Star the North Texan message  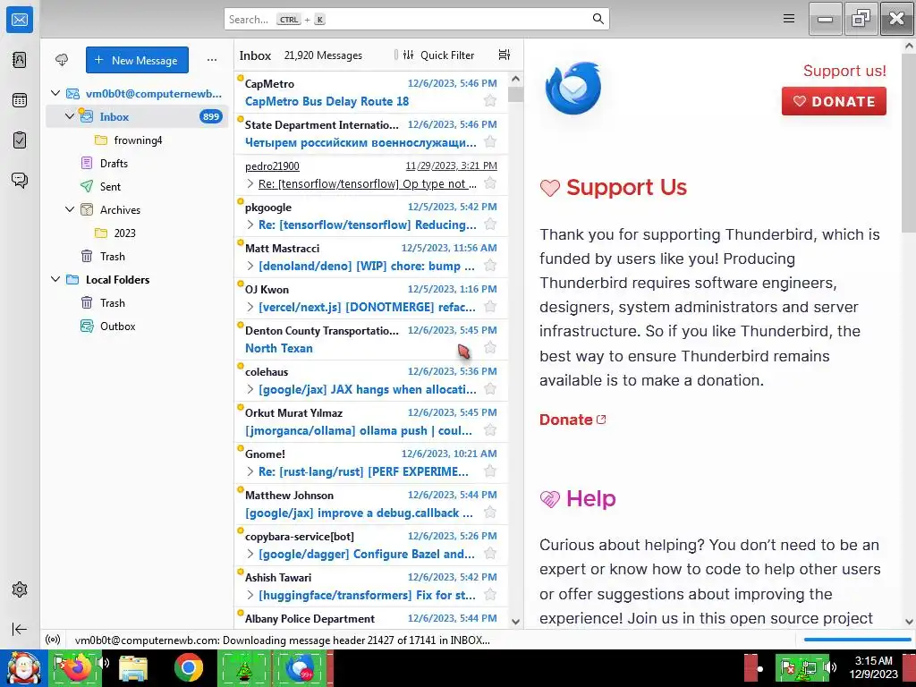click(x=490, y=348)
